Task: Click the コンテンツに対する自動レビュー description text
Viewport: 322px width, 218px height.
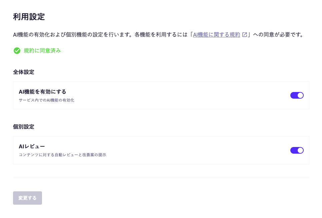Action: point(62,155)
